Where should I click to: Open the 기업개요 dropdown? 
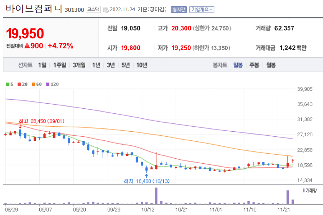coord(202,10)
